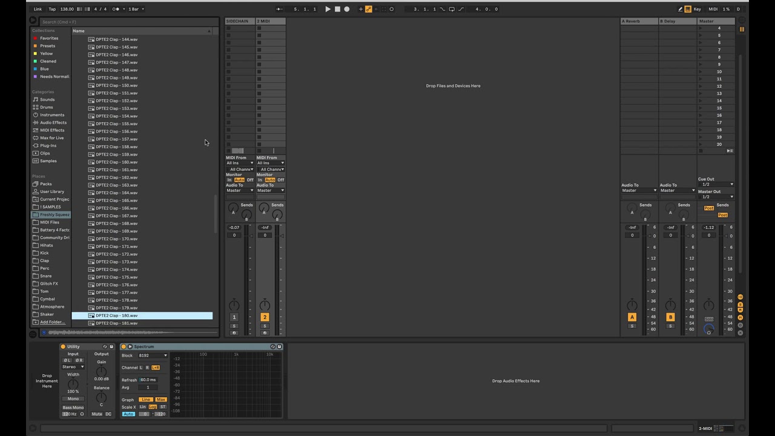775x436 pixels.
Task: Solo the 2 MIDI track
Action: coord(265,326)
